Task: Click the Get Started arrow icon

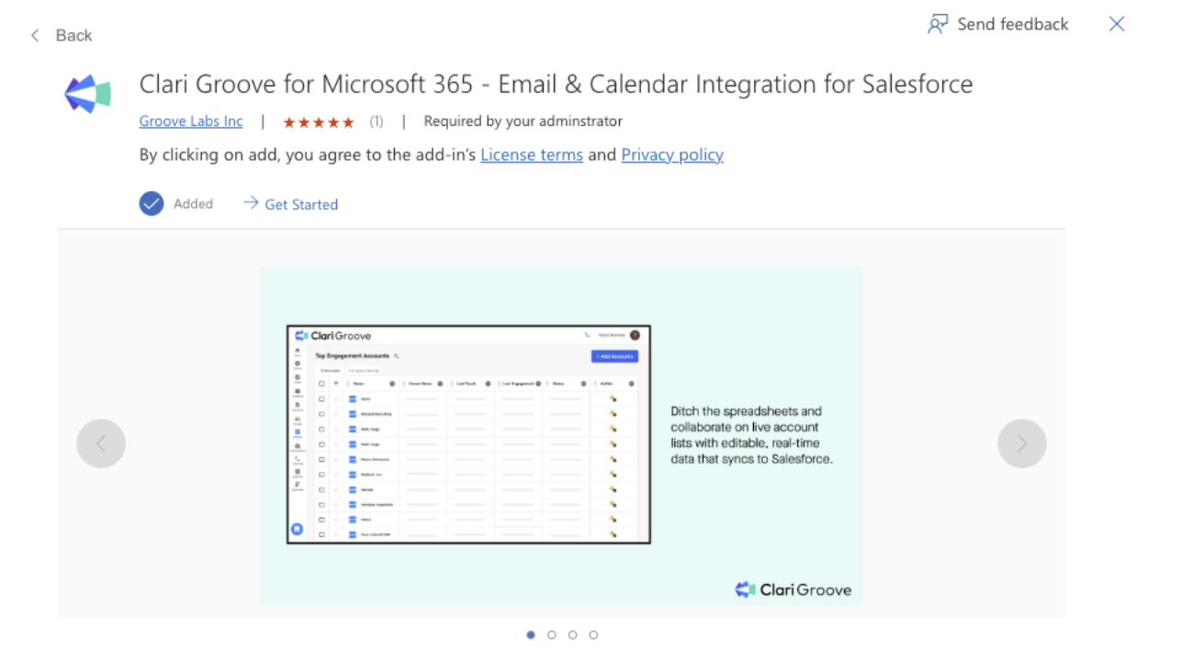Action: click(x=251, y=203)
